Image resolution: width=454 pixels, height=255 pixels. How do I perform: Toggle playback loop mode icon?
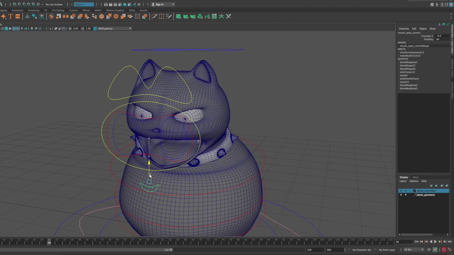click(x=429, y=250)
